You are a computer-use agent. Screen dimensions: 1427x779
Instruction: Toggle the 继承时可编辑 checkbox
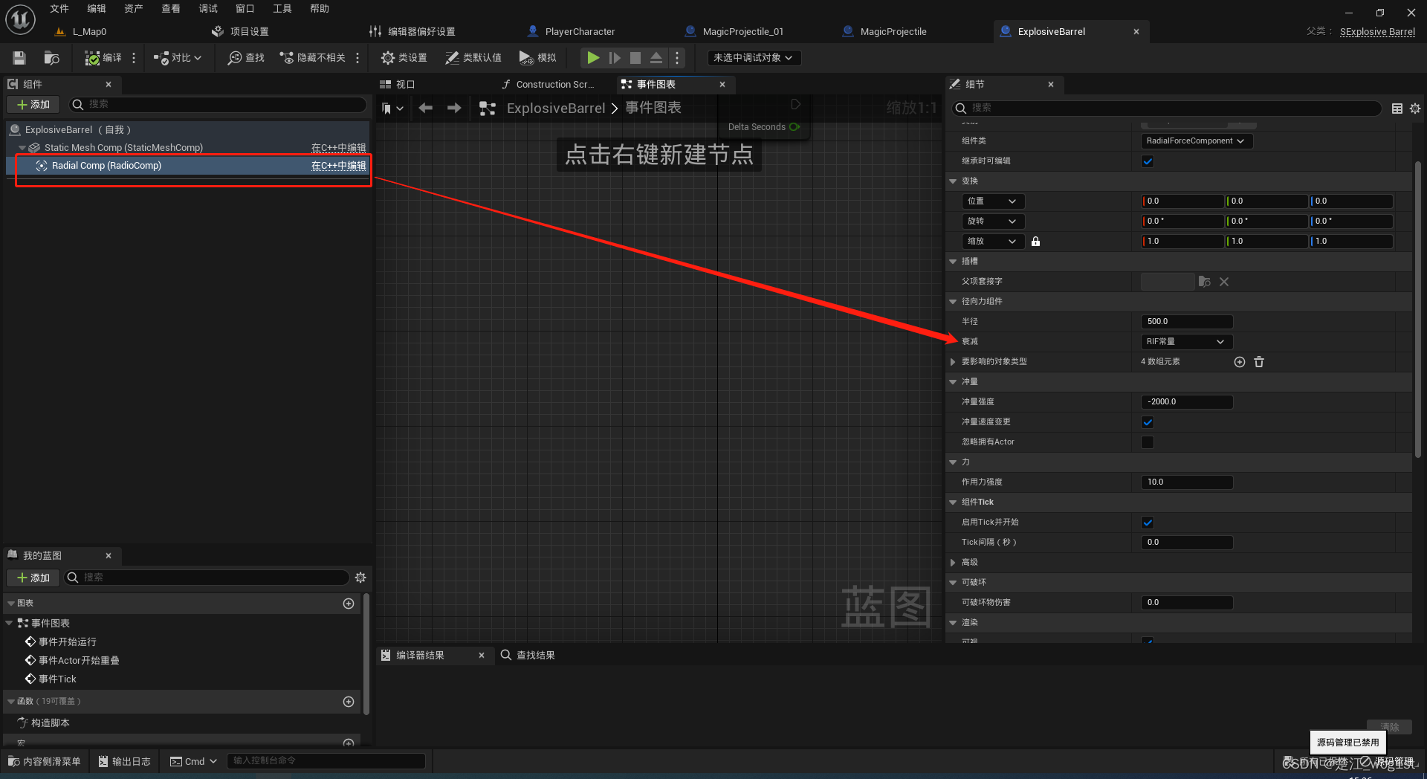(1148, 161)
